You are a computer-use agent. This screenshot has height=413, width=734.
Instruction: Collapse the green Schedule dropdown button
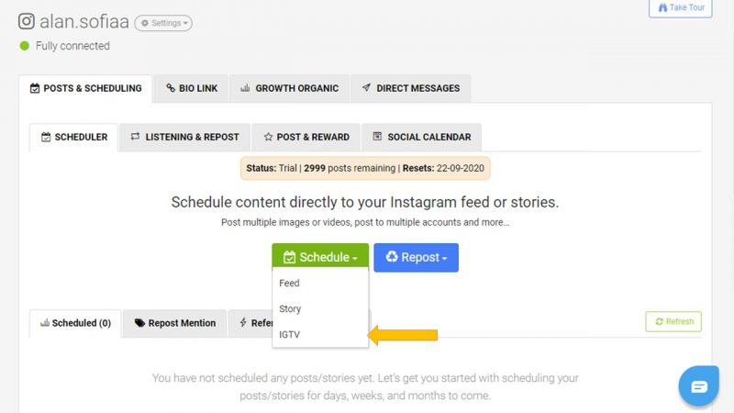pos(320,257)
